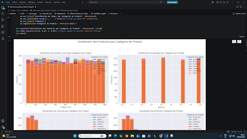Run the current cell with play button
247x139 pixels.
(8, 17)
